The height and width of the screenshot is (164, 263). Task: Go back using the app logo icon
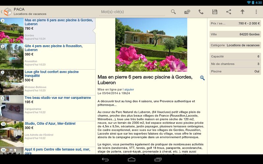point(7,12)
